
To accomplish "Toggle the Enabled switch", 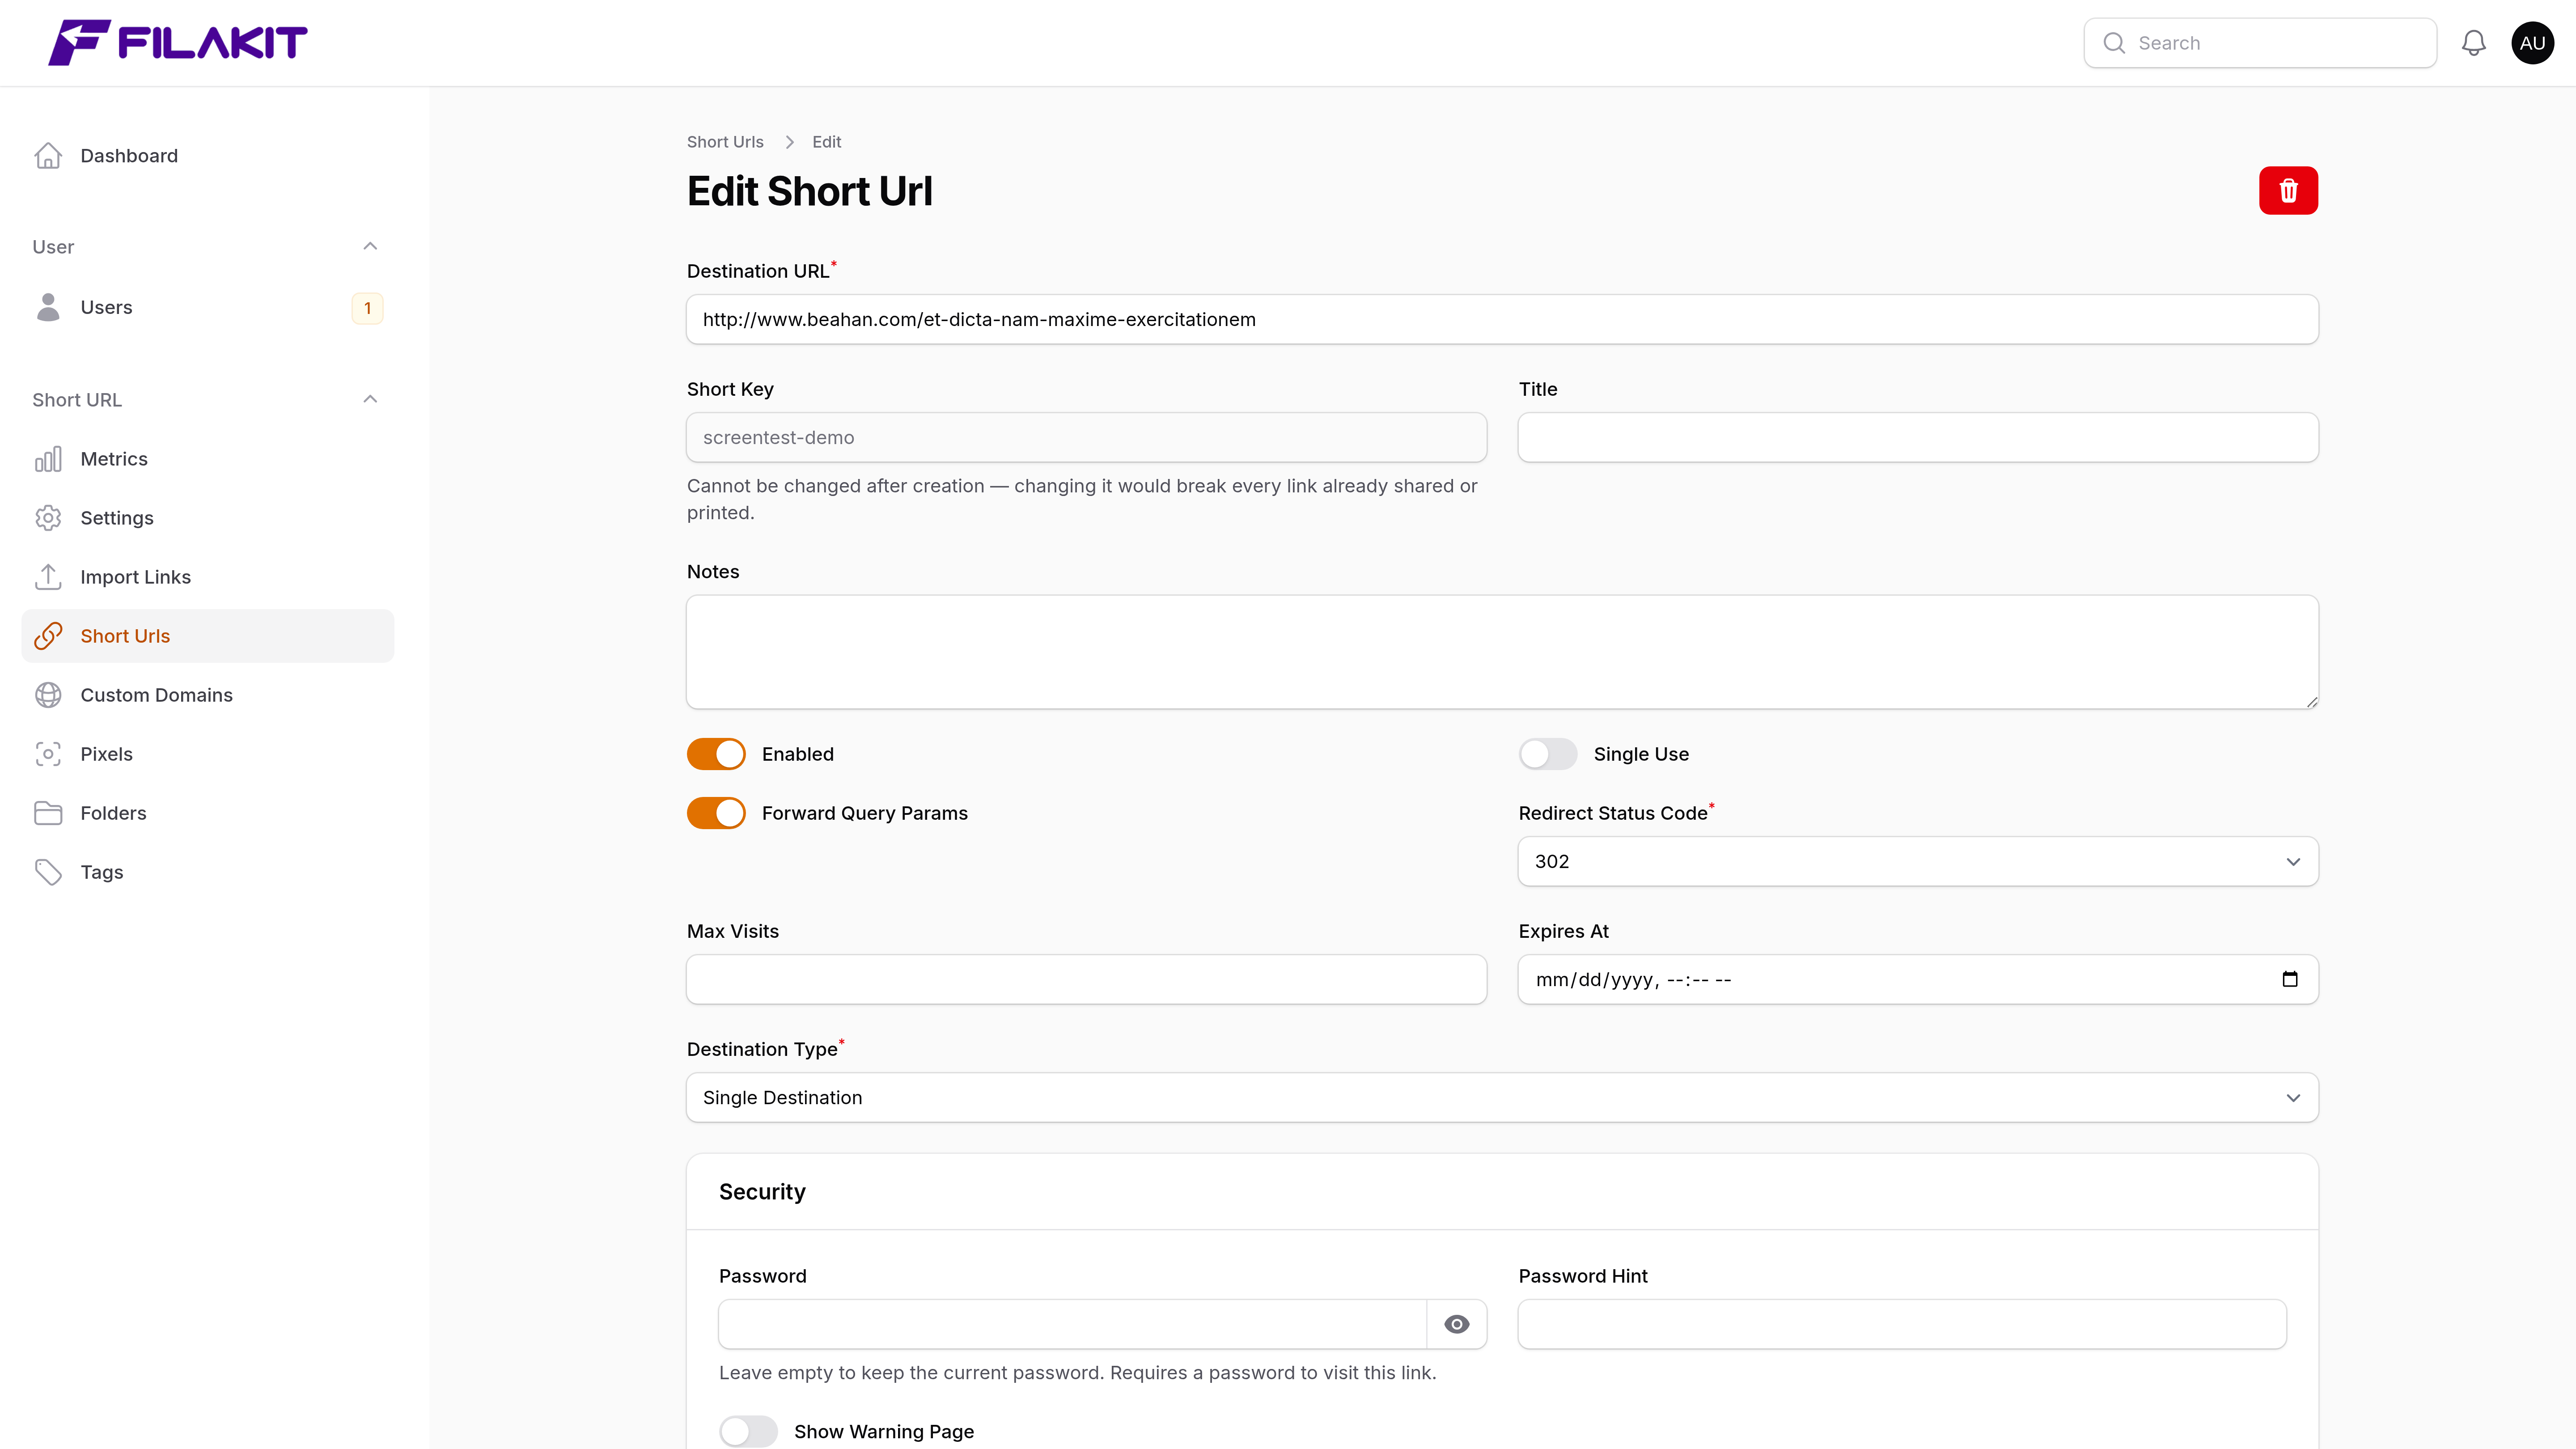I will click(716, 754).
